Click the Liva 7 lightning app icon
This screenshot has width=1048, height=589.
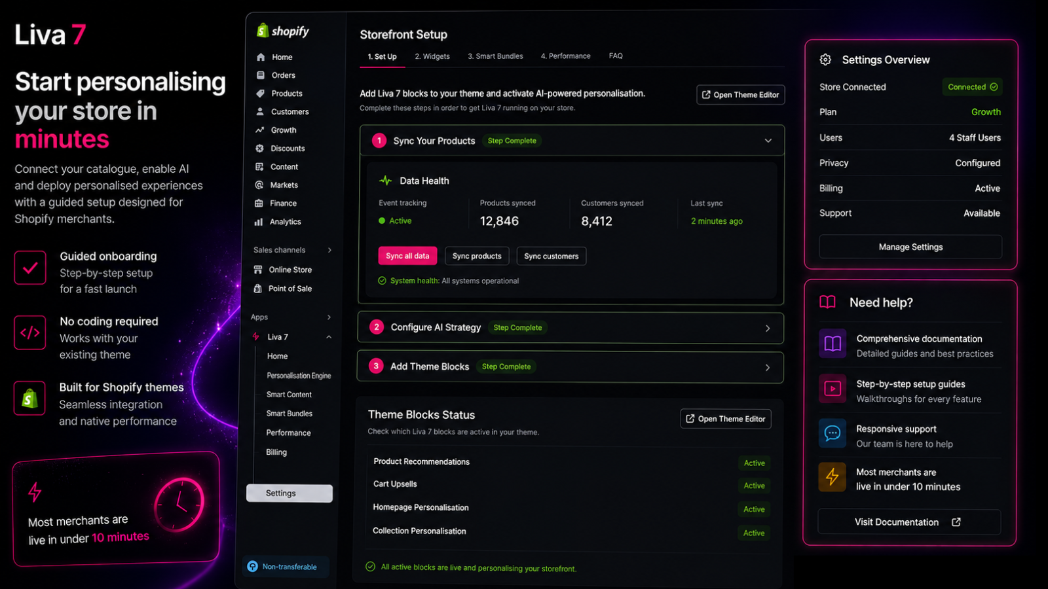pyautogui.click(x=256, y=337)
